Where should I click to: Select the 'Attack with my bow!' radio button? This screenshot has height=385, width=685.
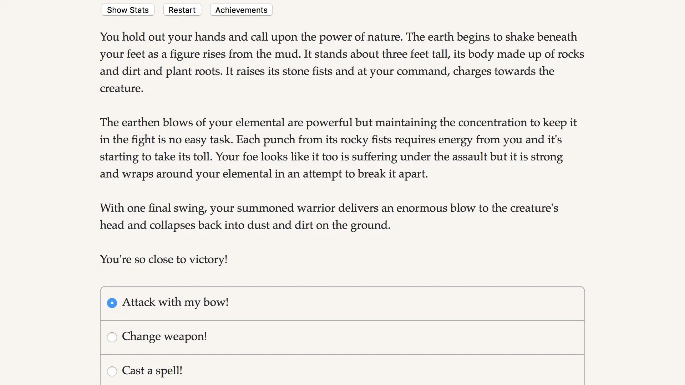pyautogui.click(x=112, y=303)
